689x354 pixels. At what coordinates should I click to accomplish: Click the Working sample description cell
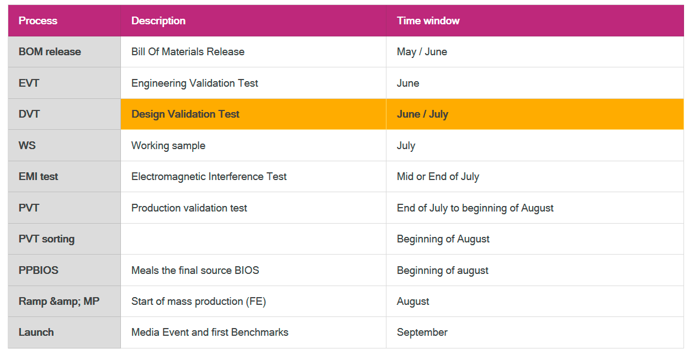pos(168,146)
